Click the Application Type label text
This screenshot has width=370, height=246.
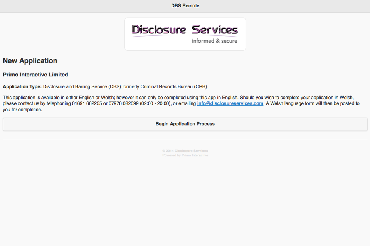click(22, 86)
